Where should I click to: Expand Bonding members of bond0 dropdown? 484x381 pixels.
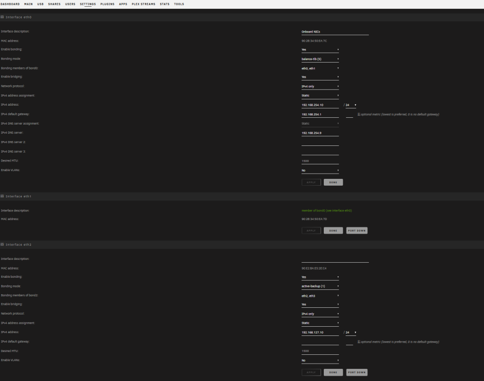coord(320,68)
